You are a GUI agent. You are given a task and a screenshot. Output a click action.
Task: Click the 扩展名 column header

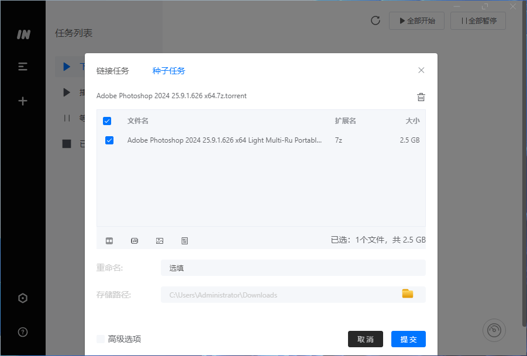[x=345, y=121]
